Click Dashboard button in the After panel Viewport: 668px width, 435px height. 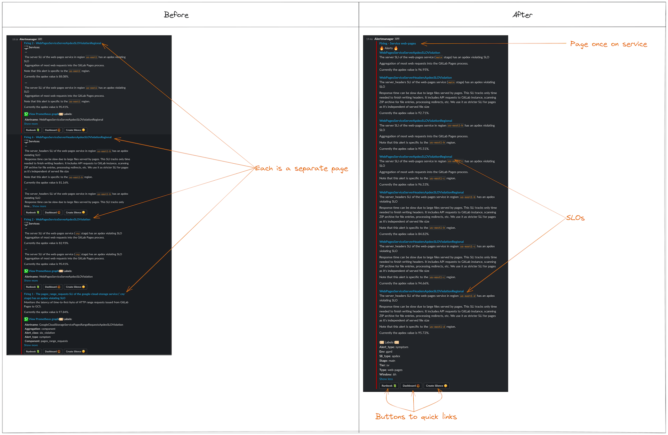(x=411, y=386)
